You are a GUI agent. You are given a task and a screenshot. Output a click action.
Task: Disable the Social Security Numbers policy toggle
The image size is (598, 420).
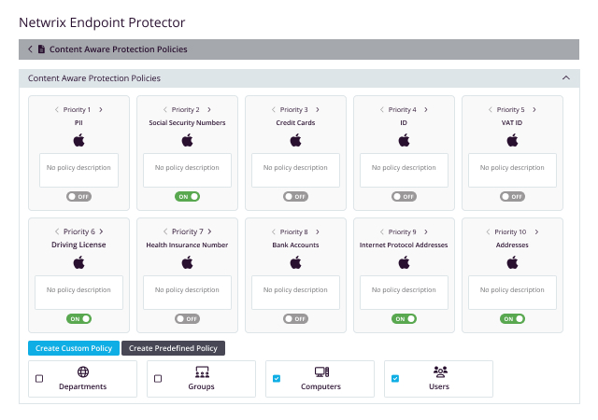pyautogui.click(x=187, y=197)
